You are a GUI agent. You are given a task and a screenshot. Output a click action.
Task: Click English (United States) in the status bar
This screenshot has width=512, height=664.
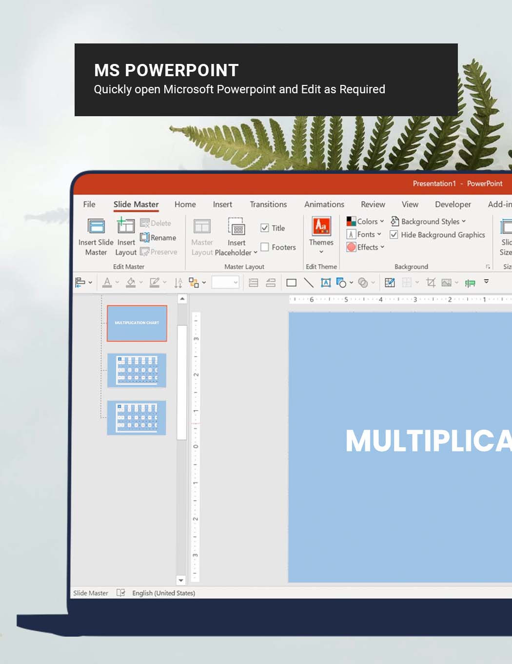click(163, 593)
